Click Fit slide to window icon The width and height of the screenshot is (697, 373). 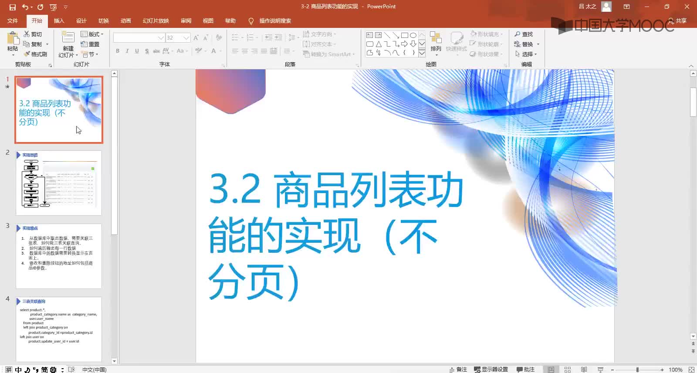tap(691, 370)
